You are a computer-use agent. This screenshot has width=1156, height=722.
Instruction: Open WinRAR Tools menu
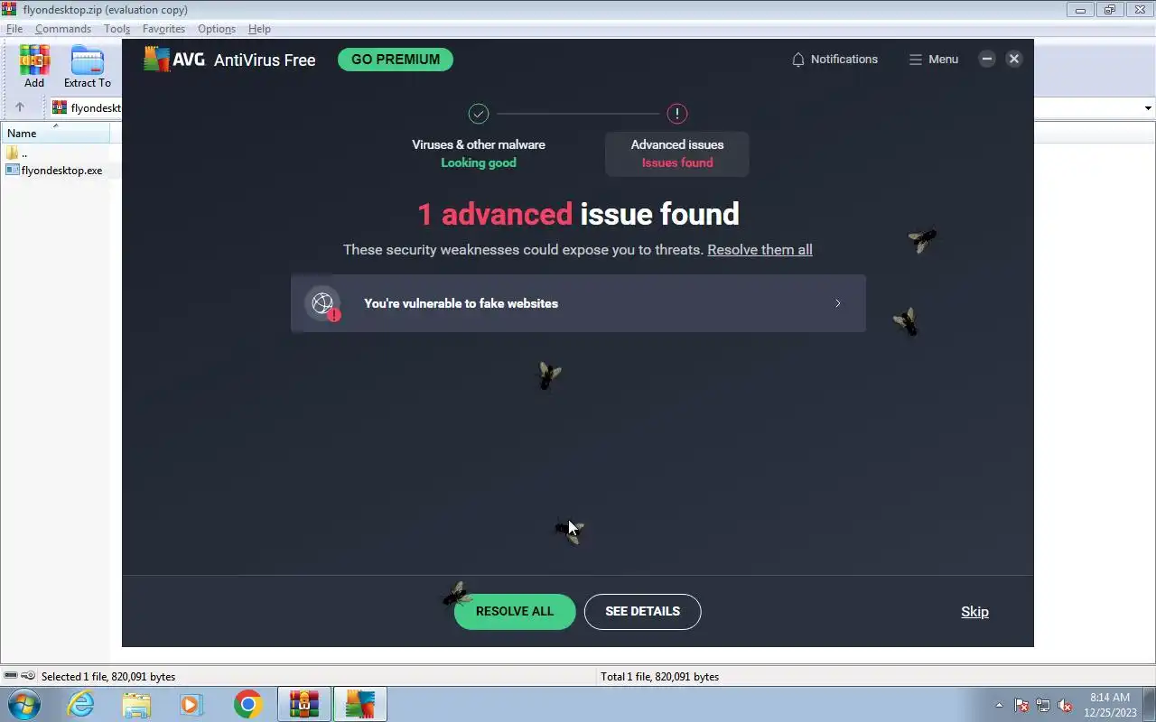point(117,29)
